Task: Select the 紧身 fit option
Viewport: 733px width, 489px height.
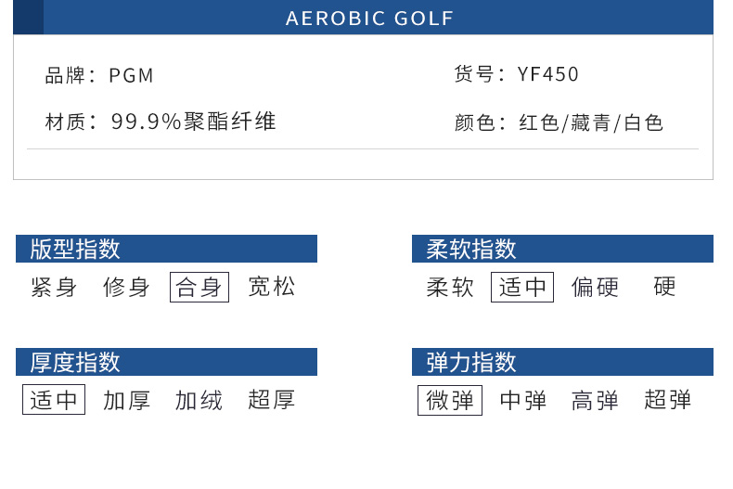Action: (x=54, y=288)
